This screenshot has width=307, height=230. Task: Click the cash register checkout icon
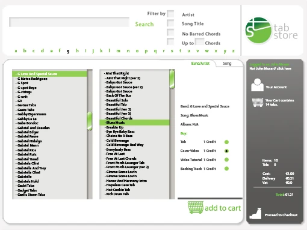click(255, 213)
